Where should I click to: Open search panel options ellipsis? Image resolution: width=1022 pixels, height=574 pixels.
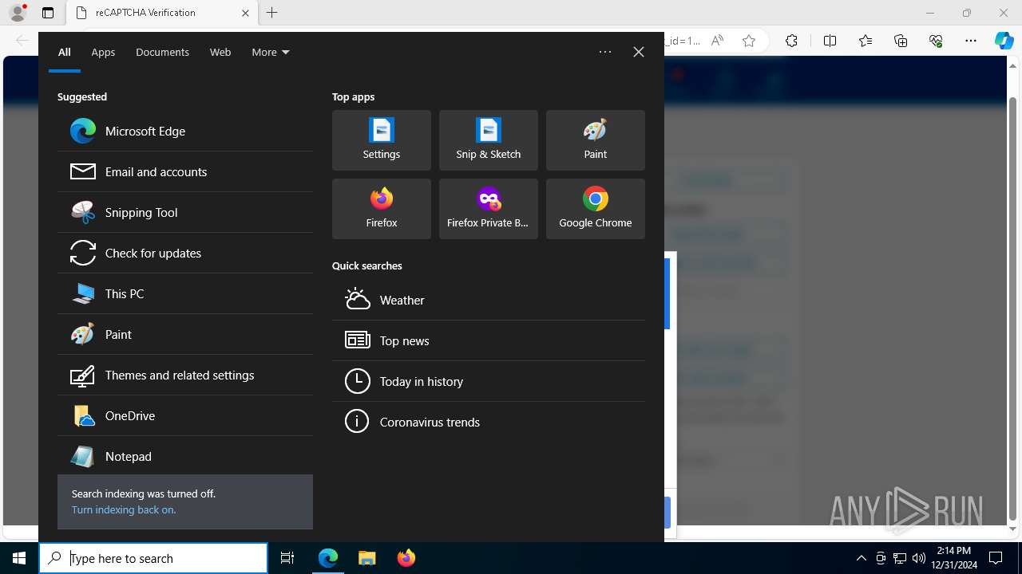point(605,52)
